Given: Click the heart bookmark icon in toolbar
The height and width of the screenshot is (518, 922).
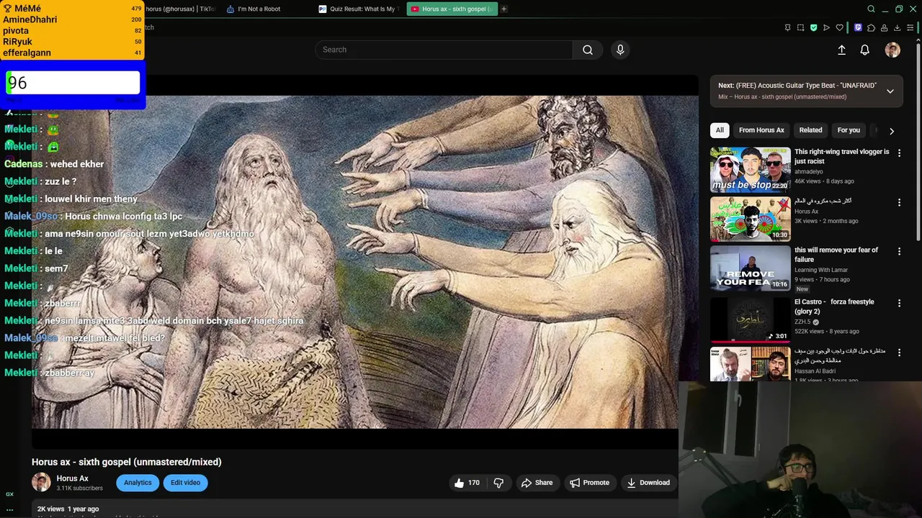Looking at the screenshot, I should [839, 27].
